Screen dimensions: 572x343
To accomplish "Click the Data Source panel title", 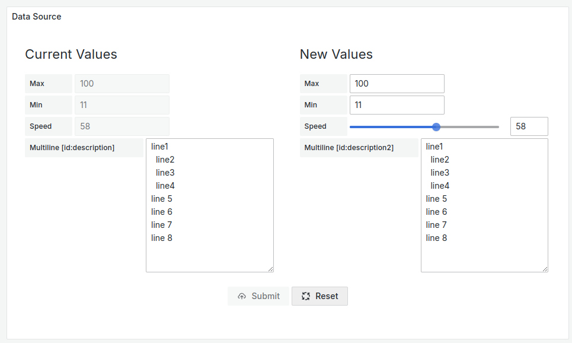I will click(36, 17).
